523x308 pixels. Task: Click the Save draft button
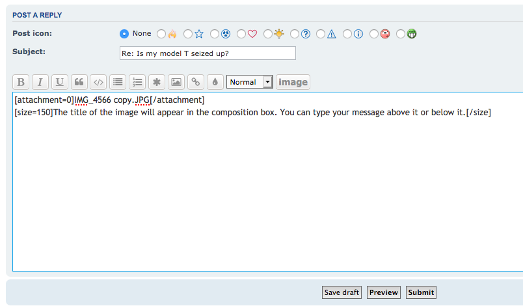(x=342, y=292)
